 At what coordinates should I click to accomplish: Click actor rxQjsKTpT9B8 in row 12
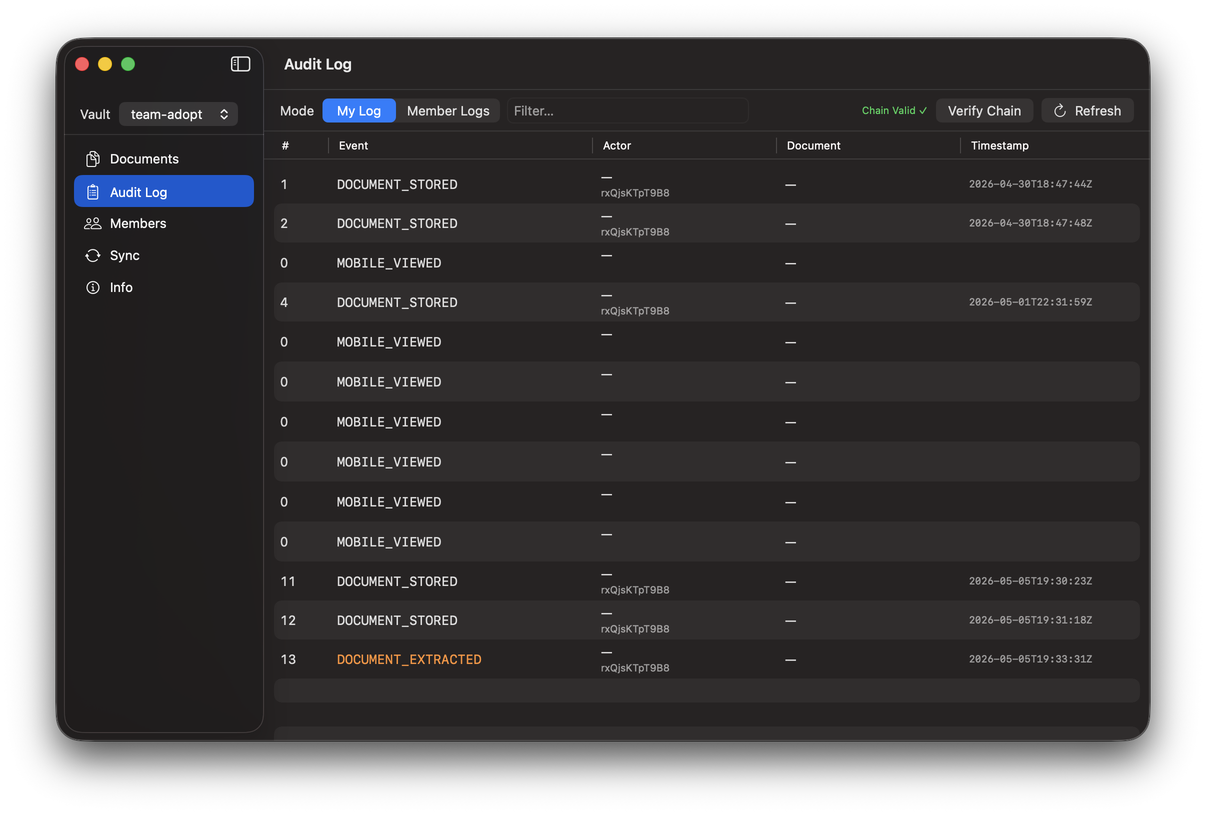[634, 629]
